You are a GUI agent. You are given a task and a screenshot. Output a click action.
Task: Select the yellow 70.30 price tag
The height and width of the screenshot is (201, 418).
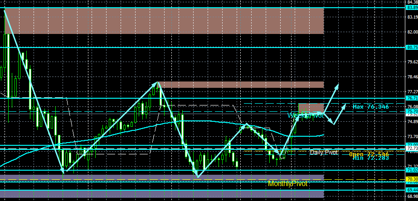pos(411,179)
